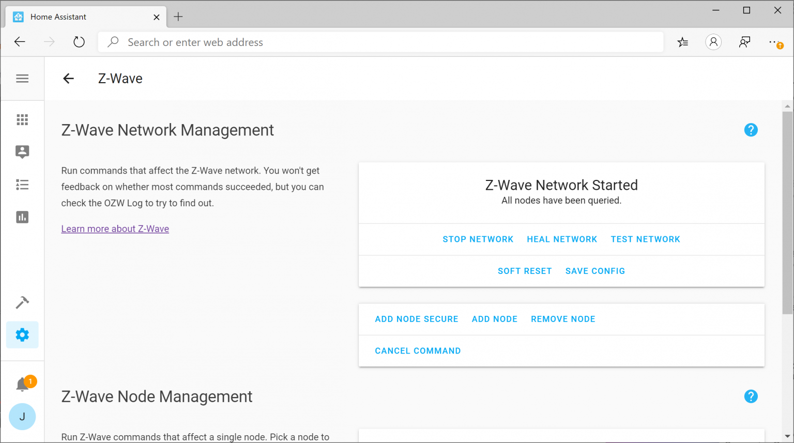Viewport: 794px width, 443px height.
Task: Open a new browser tab
Action: [178, 17]
